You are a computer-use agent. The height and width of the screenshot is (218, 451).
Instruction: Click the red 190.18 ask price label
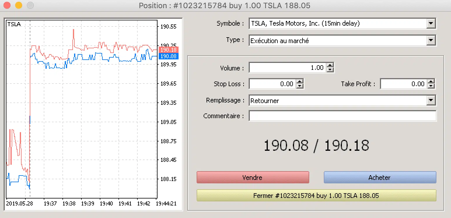click(x=168, y=50)
